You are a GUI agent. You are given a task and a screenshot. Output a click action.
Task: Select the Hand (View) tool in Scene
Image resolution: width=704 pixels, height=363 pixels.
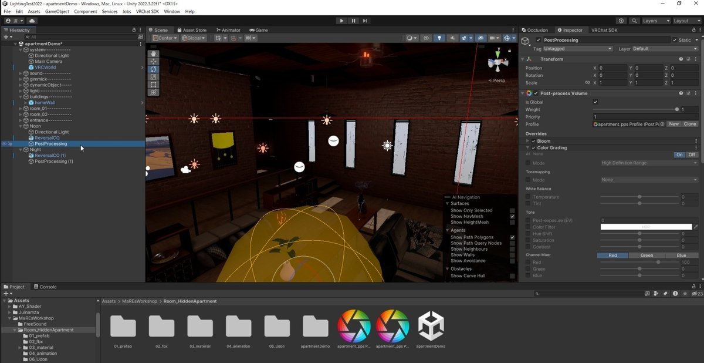coord(154,54)
